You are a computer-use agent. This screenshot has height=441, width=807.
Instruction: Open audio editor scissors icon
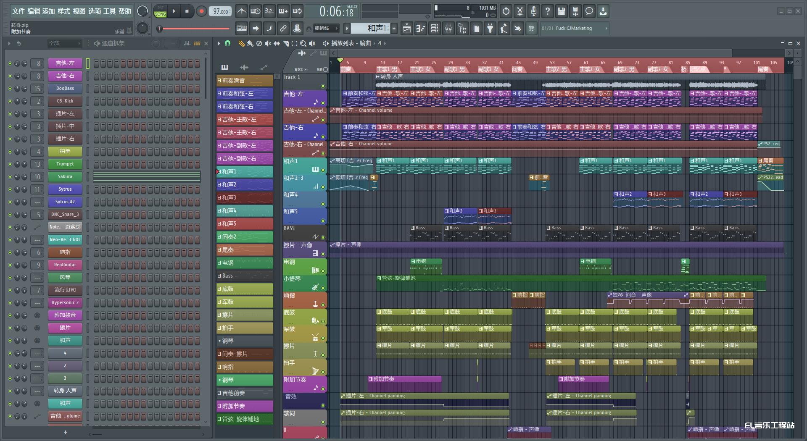click(520, 11)
